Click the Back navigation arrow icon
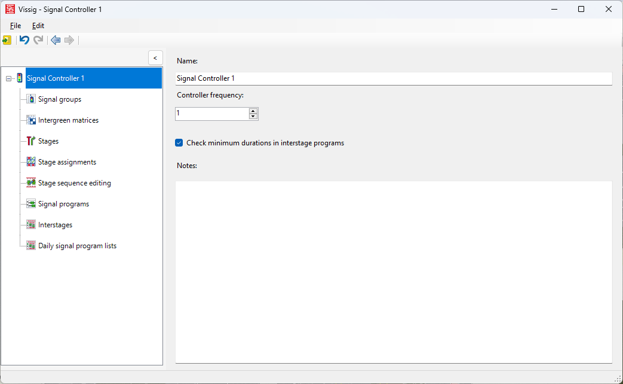Screen dimensions: 623x384 pyautogui.click(x=56, y=40)
